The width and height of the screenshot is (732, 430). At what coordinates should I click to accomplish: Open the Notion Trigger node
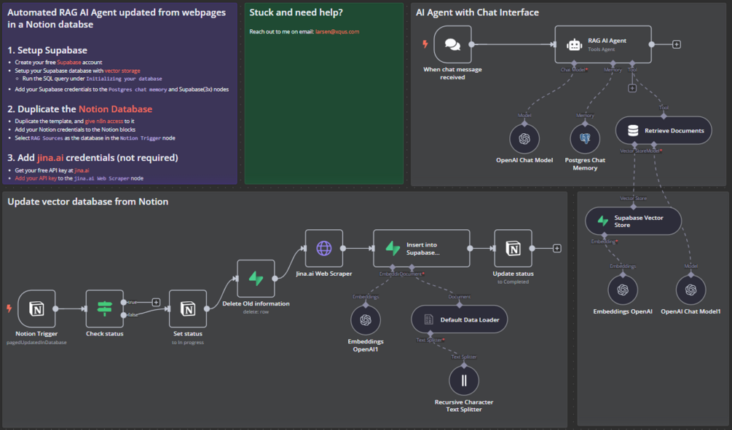(36, 308)
